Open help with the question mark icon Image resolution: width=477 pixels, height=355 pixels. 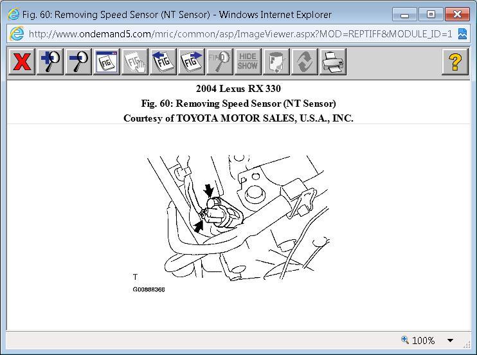coord(455,62)
